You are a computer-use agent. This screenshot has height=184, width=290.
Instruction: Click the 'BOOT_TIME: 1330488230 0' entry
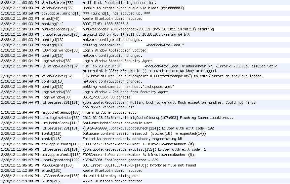(x=105, y=24)
